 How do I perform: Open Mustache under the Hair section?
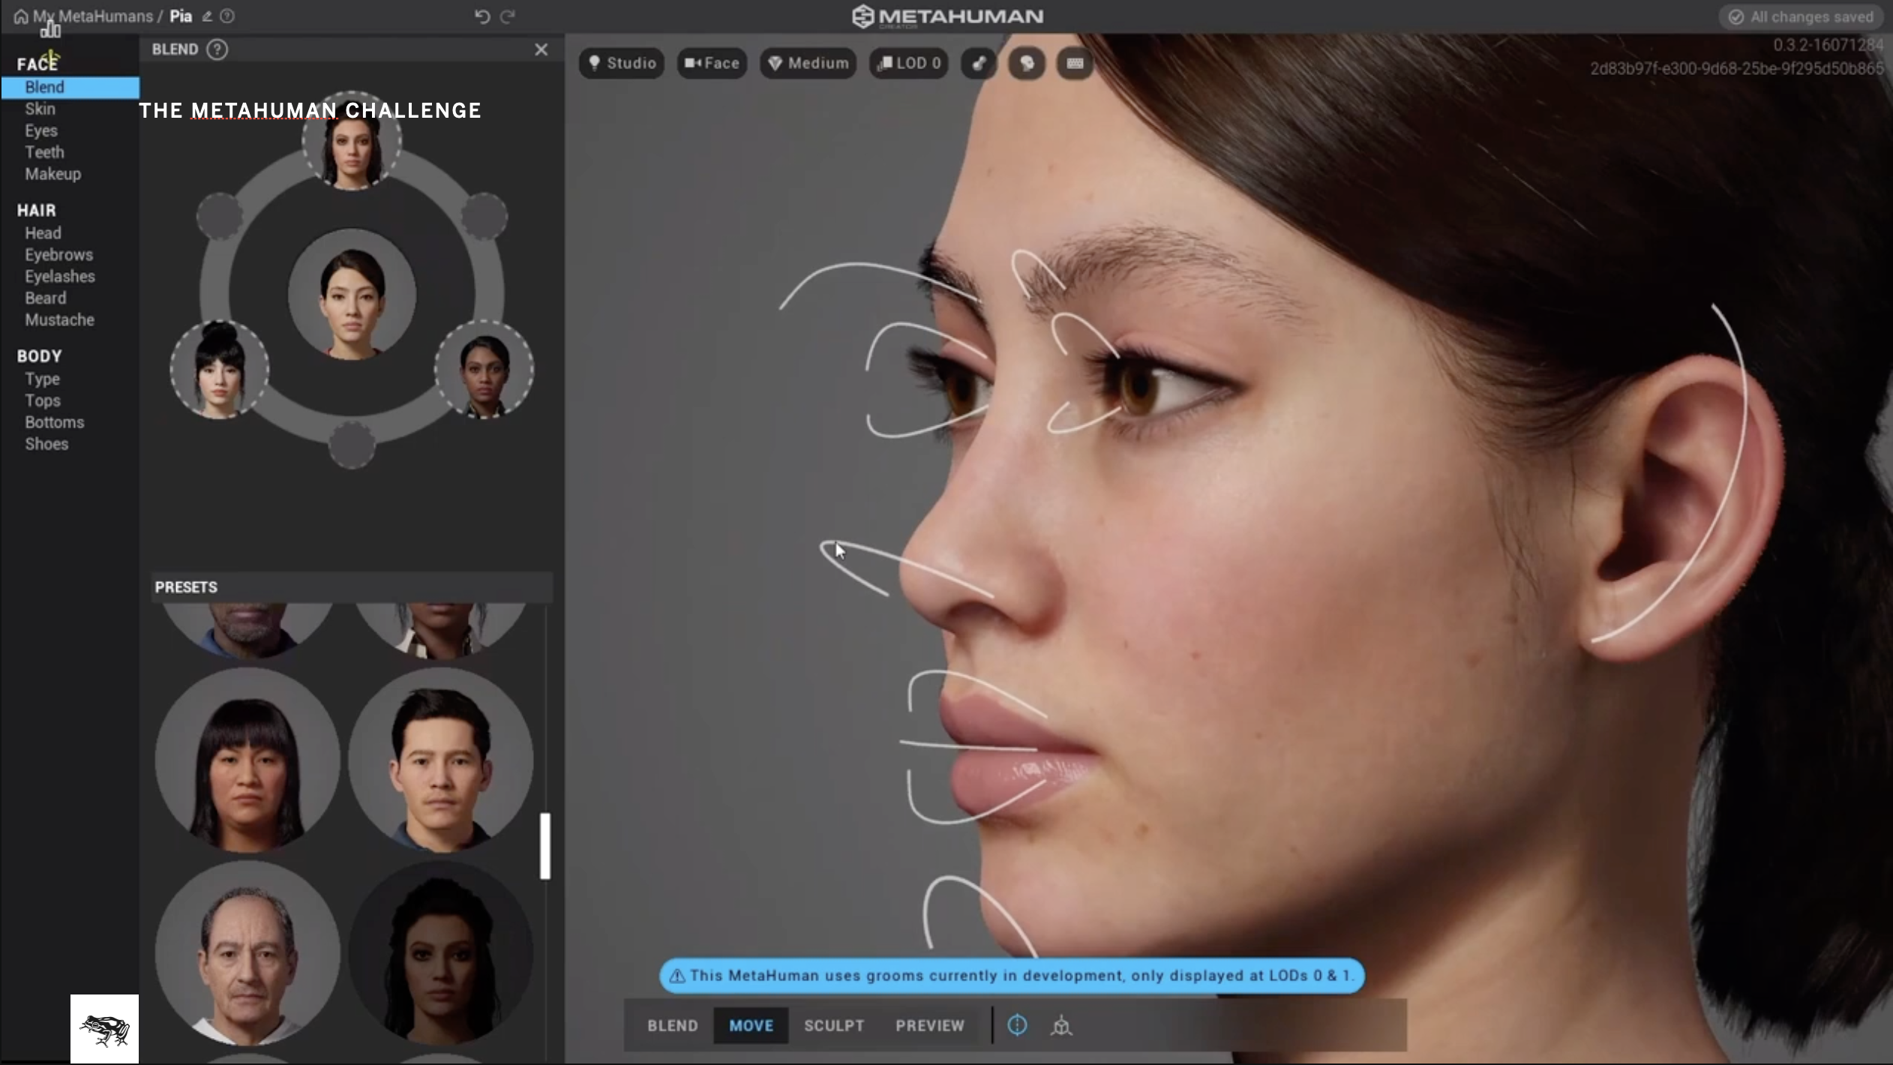pos(59,320)
